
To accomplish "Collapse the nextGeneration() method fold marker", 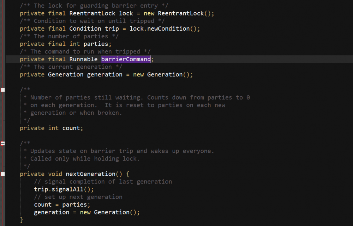I will click(x=3, y=174).
